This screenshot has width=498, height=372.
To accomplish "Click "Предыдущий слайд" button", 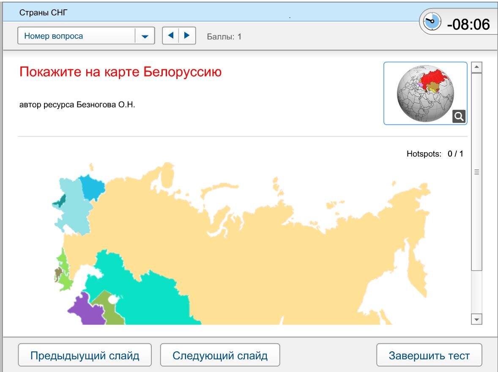I will point(84,355).
